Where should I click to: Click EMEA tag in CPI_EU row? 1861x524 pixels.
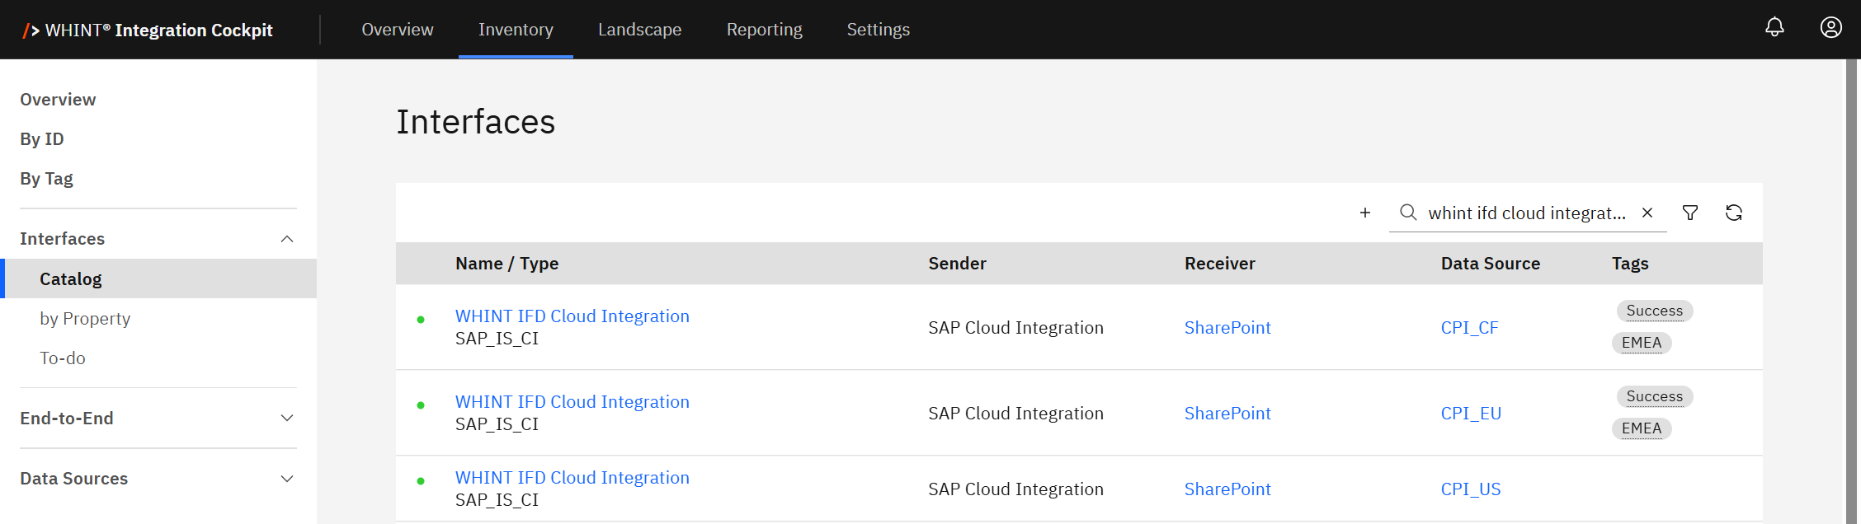(x=1642, y=428)
